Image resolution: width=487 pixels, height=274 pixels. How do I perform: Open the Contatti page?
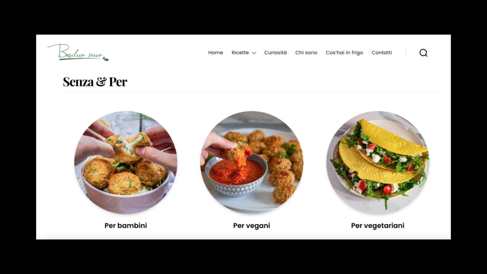click(x=382, y=52)
